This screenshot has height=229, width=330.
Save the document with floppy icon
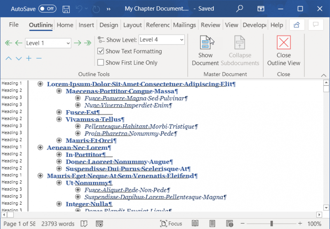point(66,9)
